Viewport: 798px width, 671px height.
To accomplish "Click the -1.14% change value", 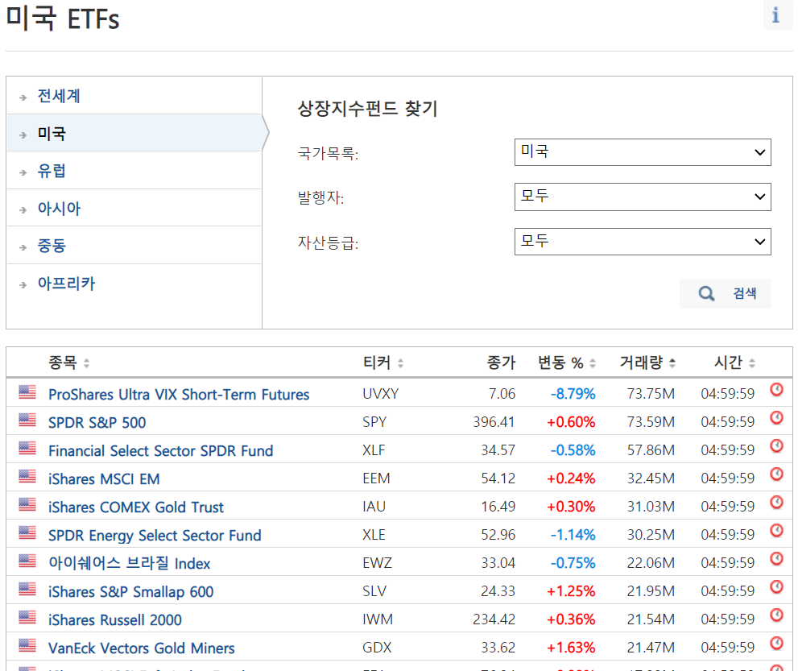I will 573,535.
